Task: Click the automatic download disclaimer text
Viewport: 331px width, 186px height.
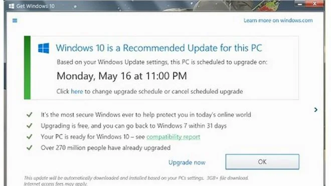Action: pos(136,180)
